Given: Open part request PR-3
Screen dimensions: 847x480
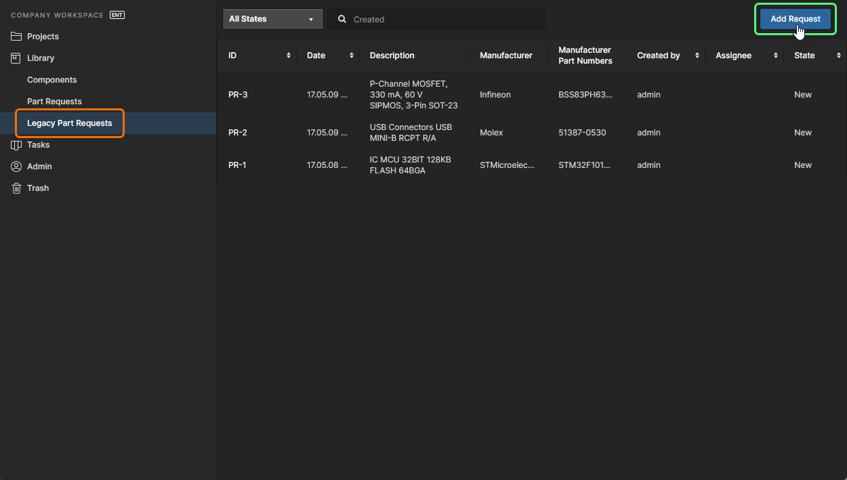Looking at the screenshot, I should click(238, 95).
